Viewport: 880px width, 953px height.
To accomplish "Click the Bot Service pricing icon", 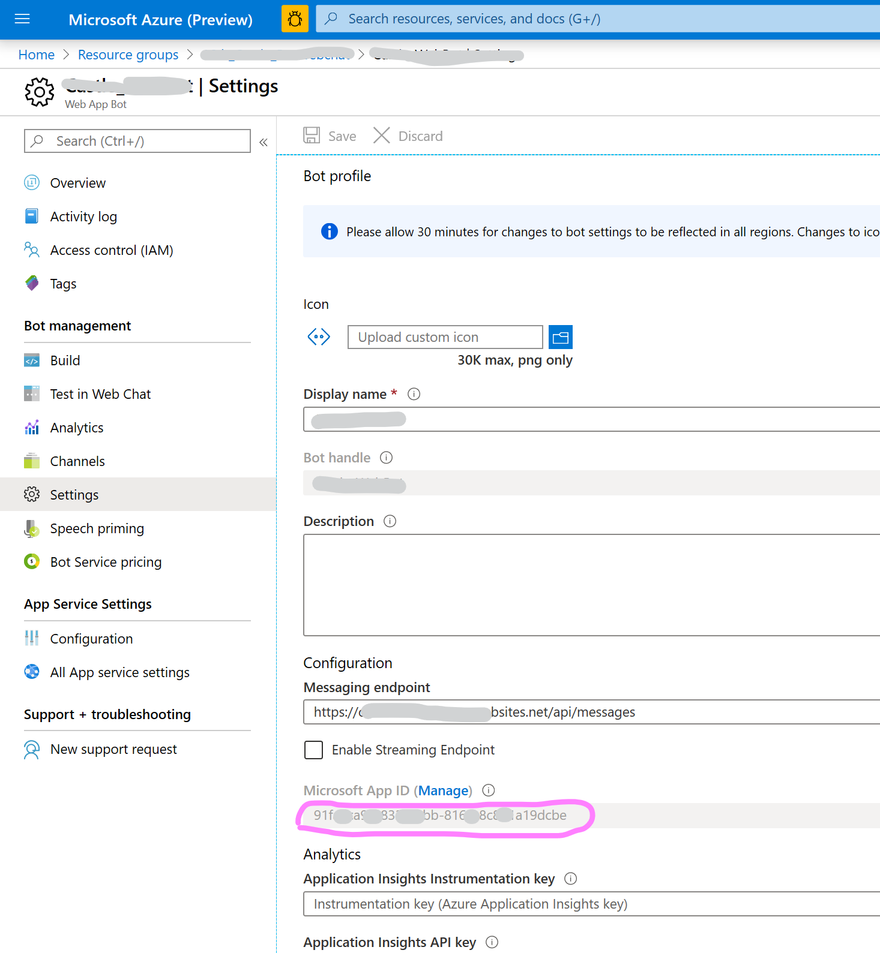I will point(32,561).
